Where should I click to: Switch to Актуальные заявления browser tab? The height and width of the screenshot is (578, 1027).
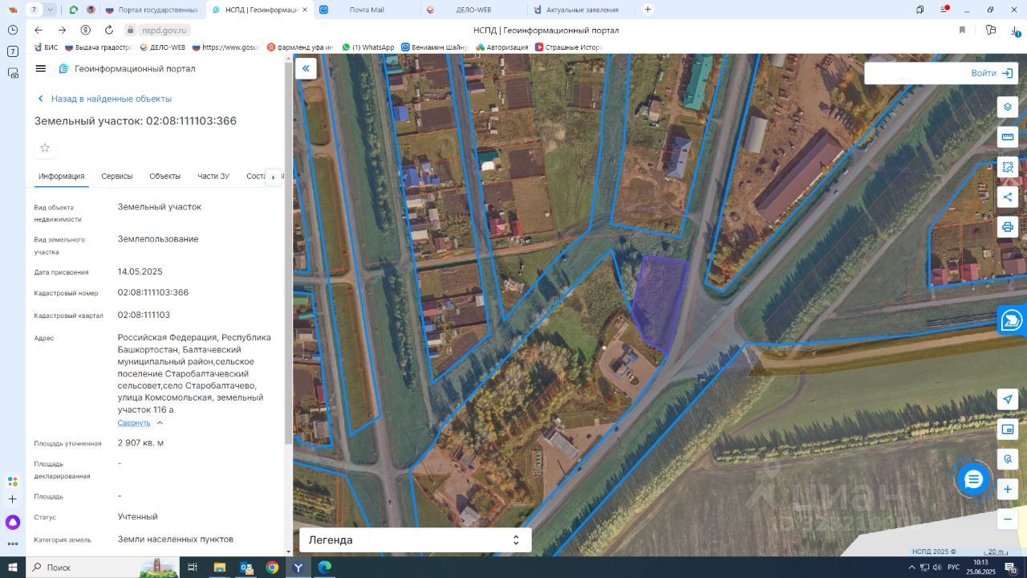581,10
